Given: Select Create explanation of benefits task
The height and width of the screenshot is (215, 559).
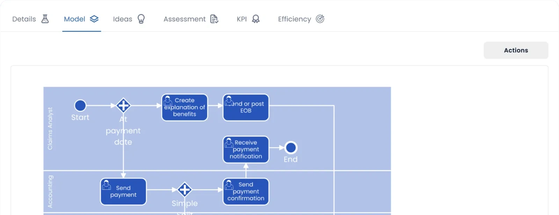Looking at the screenshot, I should click(184, 107).
